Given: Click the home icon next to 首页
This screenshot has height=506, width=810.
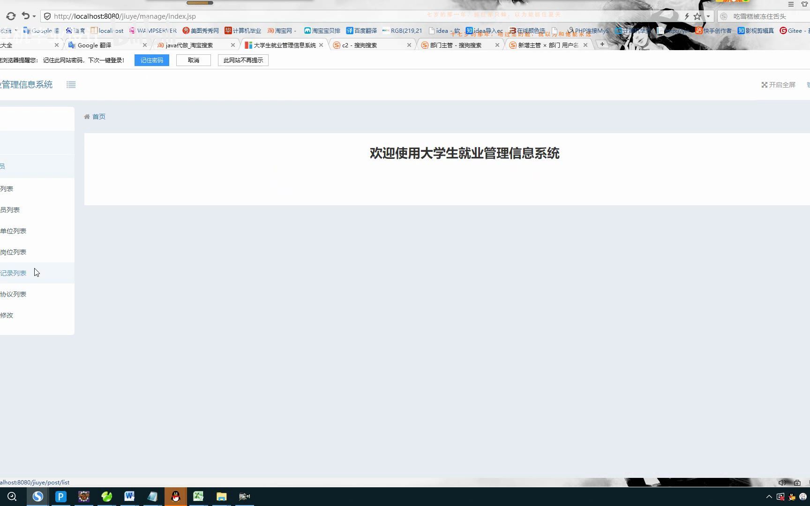Looking at the screenshot, I should (87, 117).
